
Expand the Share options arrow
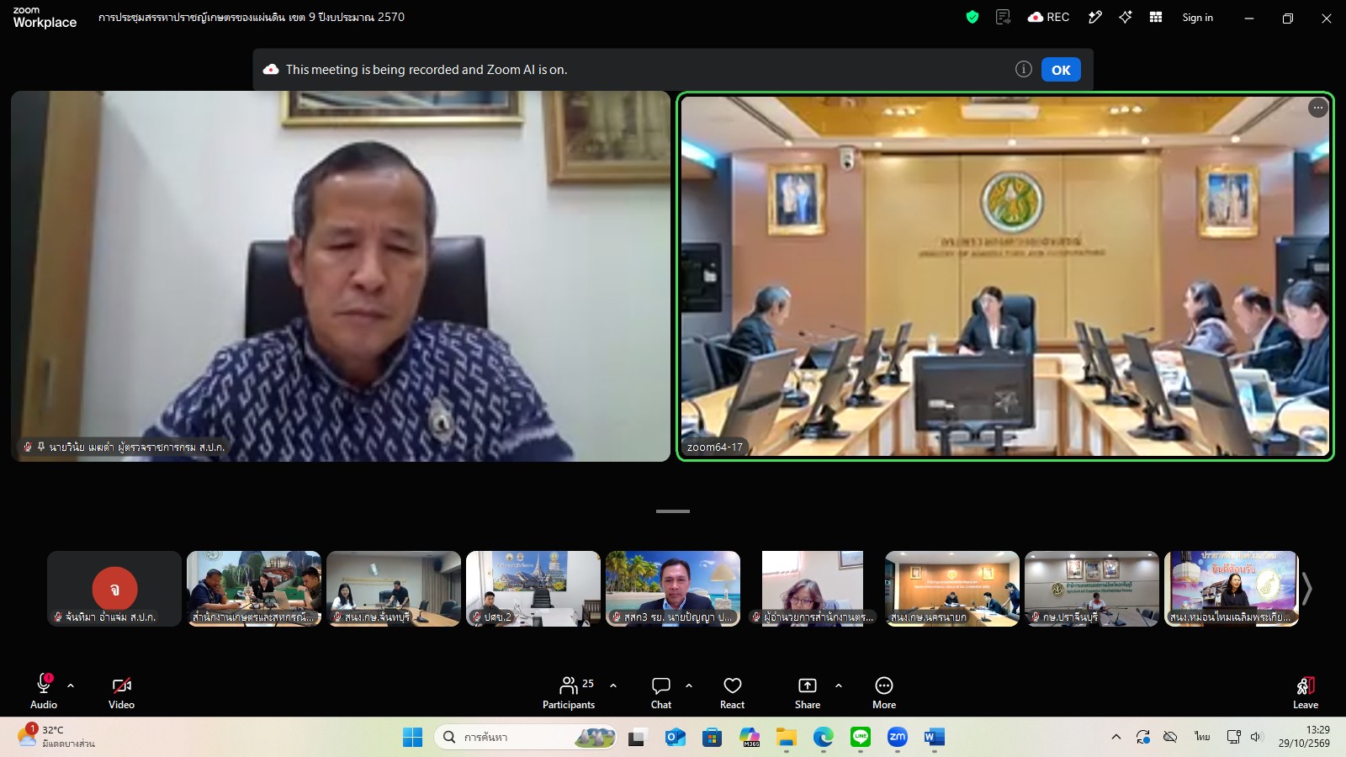tap(839, 686)
